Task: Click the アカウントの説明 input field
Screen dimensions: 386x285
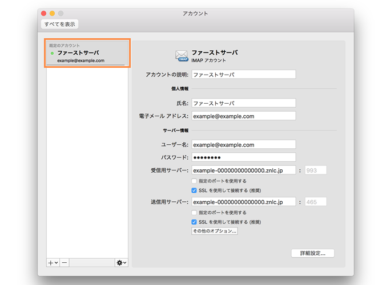Action: [x=244, y=75]
